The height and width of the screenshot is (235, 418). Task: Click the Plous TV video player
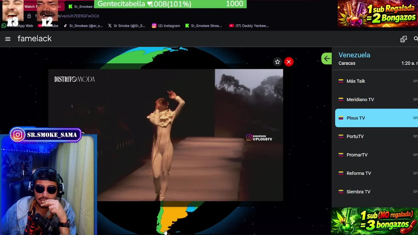(x=166, y=135)
